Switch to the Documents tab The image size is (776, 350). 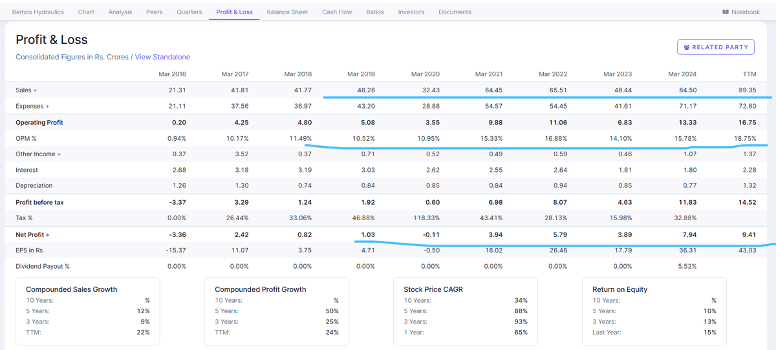(x=455, y=12)
